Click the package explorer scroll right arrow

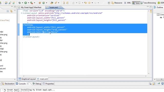(x=15, y=79)
